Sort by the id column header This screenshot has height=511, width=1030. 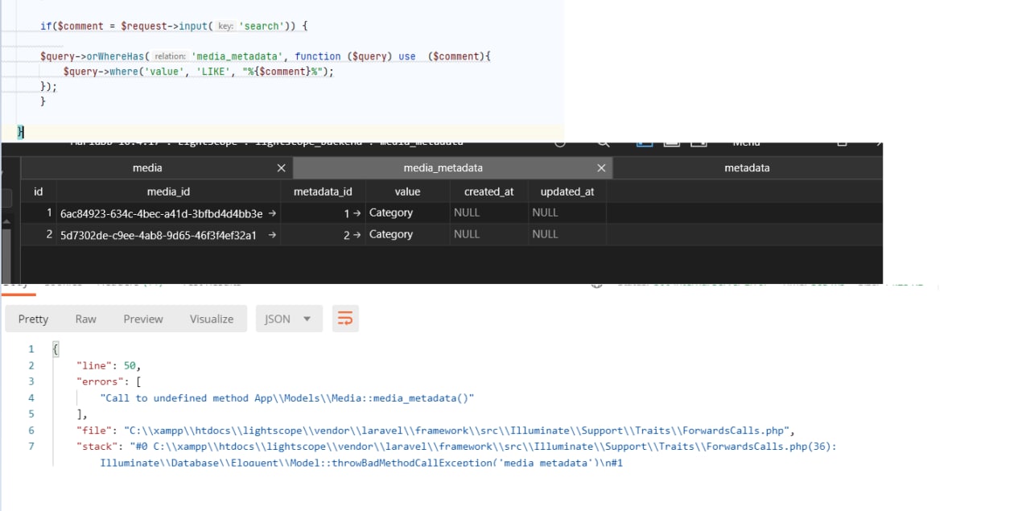[38, 192]
